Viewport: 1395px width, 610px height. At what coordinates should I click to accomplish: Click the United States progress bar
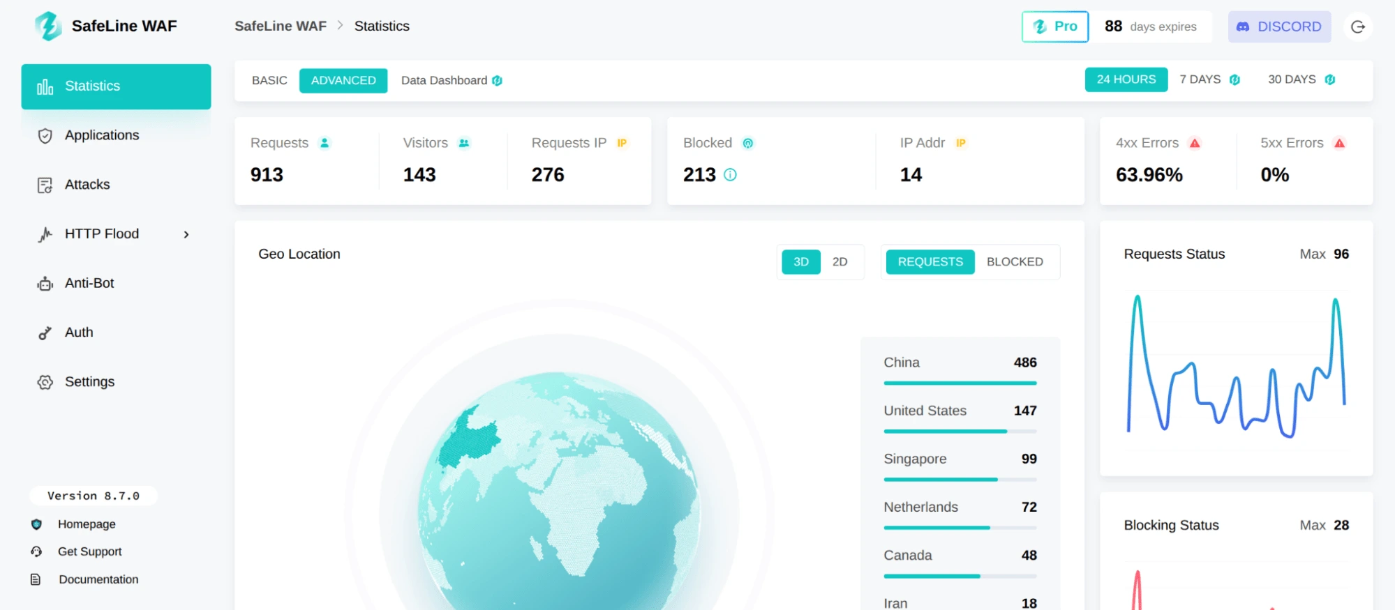click(x=960, y=432)
